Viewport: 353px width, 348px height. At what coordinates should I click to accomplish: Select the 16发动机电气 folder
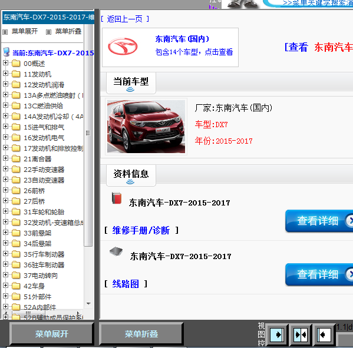coord(44,138)
